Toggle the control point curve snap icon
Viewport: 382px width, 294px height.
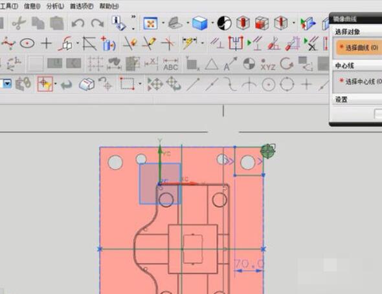(x=230, y=84)
